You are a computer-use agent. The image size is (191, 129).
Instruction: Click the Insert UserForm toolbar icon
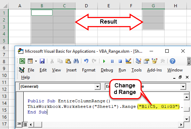(x=30, y=61)
